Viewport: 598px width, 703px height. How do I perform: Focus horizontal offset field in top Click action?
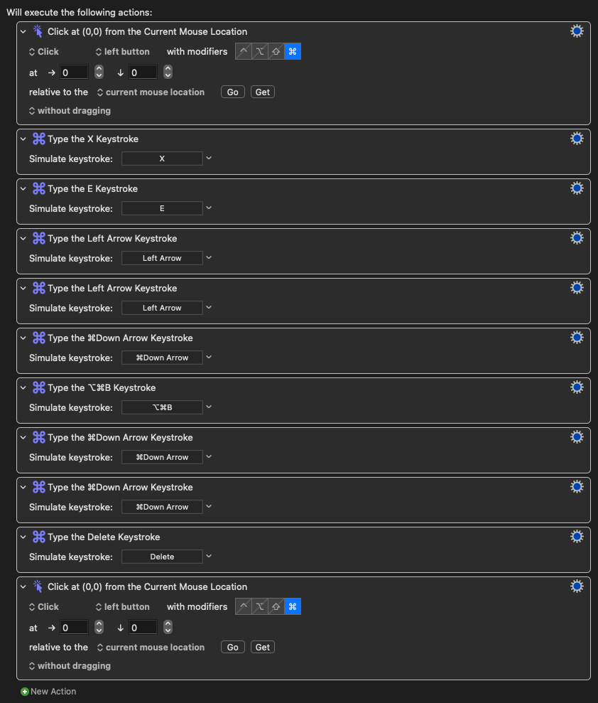click(x=75, y=73)
